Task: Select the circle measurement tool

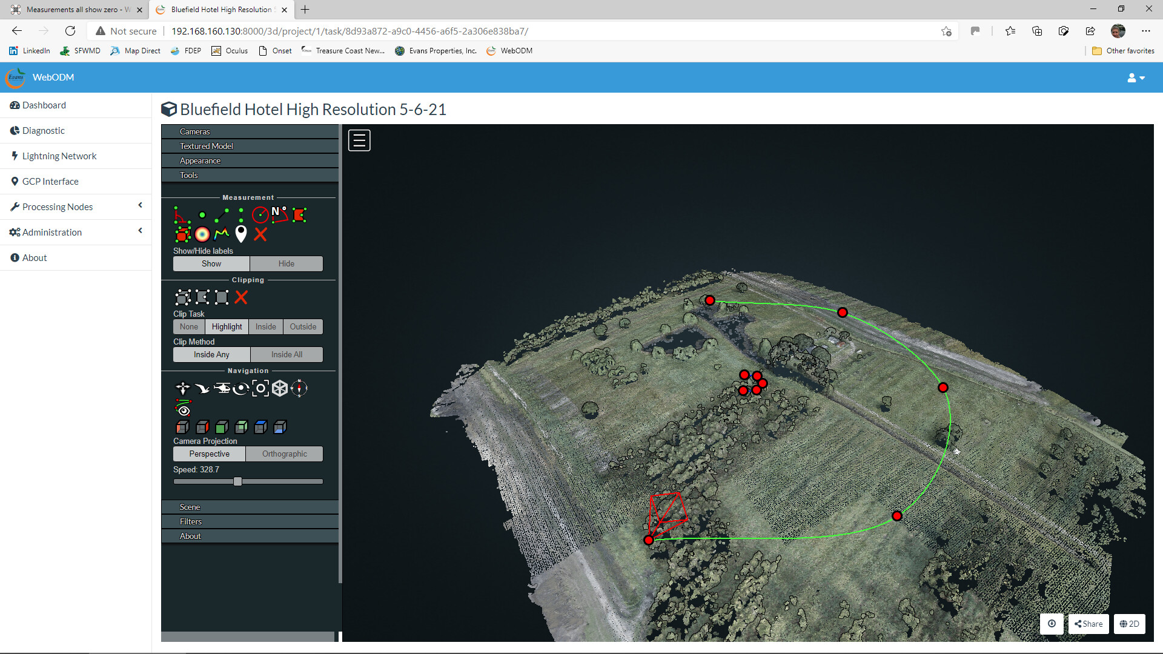Action: [260, 215]
